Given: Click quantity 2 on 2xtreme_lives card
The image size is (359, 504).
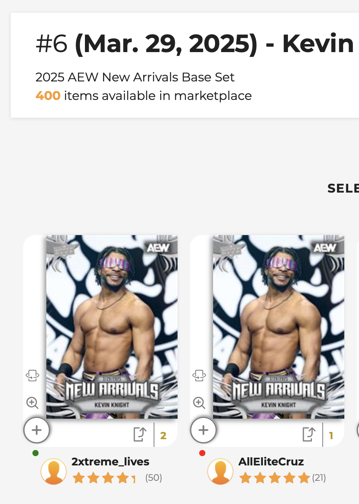Looking at the screenshot, I should click(x=163, y=436).
